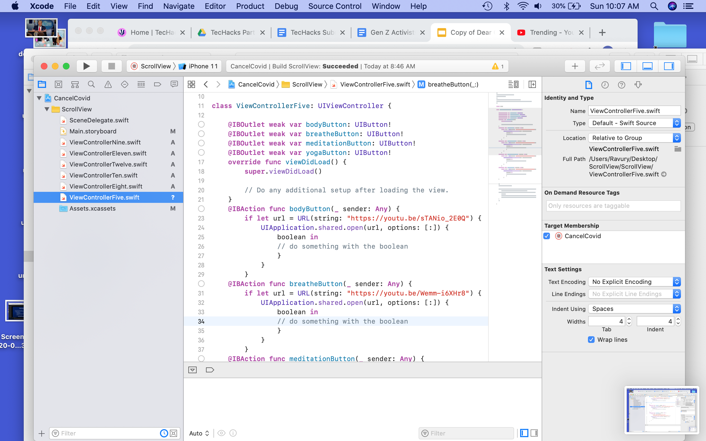This screenshot has height=441, width=706.
Task: Open the Find navigator magnifier icon
Action: (x=91, y=85)
